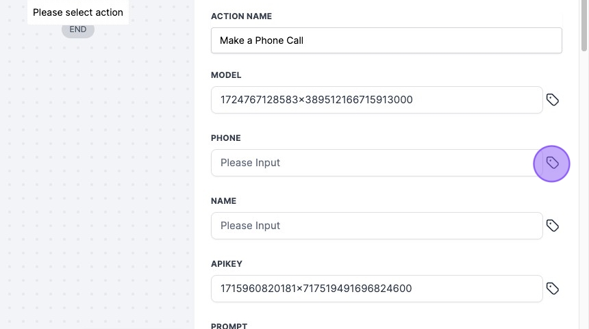
Task: Click the APIKEY field label
Action: point(227,264)
